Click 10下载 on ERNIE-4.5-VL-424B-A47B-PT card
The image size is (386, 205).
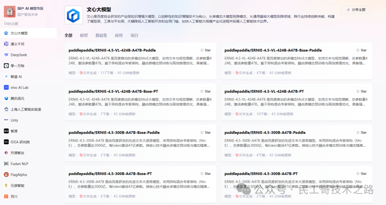pos(262,114)
